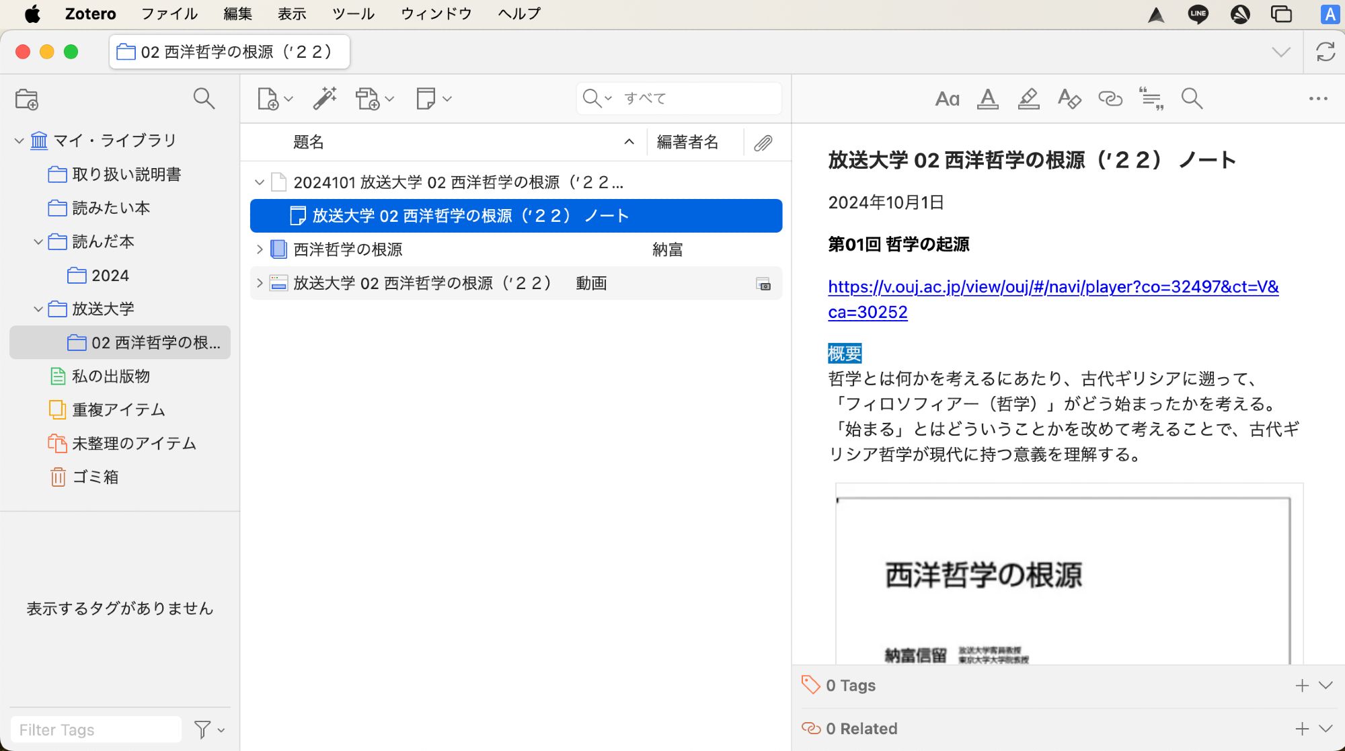
Task: Open the 表示 menu
Action: point(292,13)
